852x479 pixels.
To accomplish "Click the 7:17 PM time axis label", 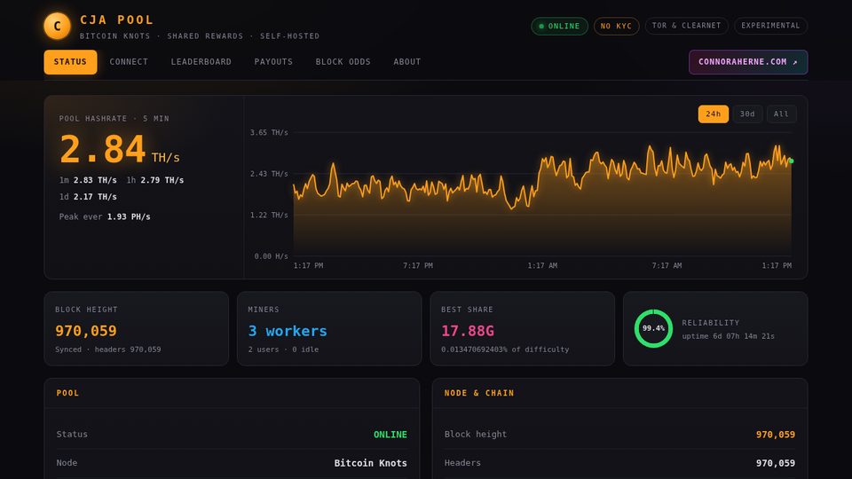I will 418,265.
